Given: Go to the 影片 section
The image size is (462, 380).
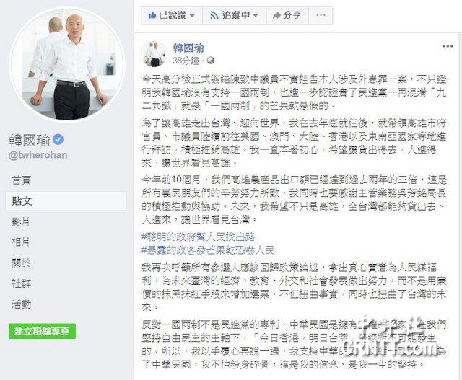Looking at the screenshot, I should [x=21, y=222].
